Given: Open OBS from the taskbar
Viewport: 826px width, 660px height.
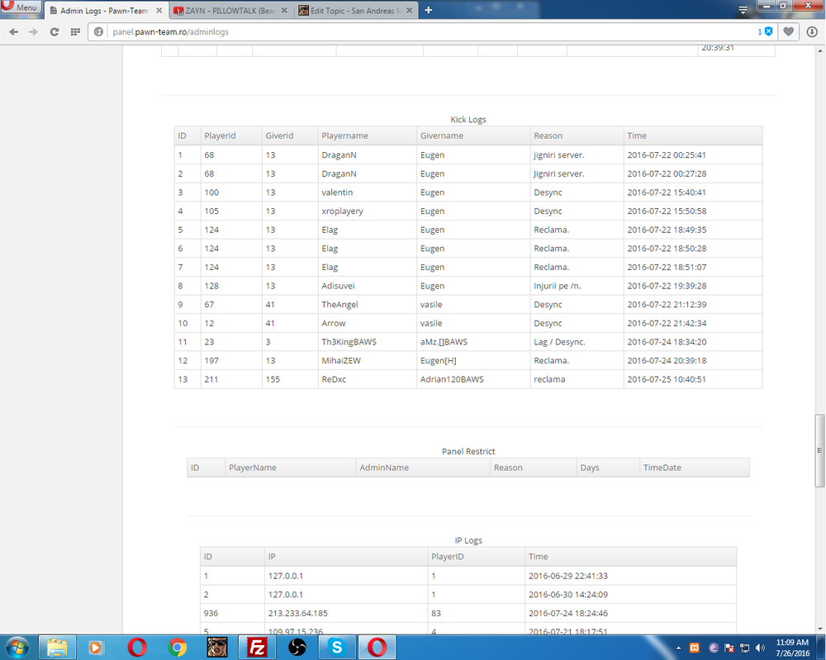Looking at the screenshot, I should pyautogui.click(x=297, y=648).
